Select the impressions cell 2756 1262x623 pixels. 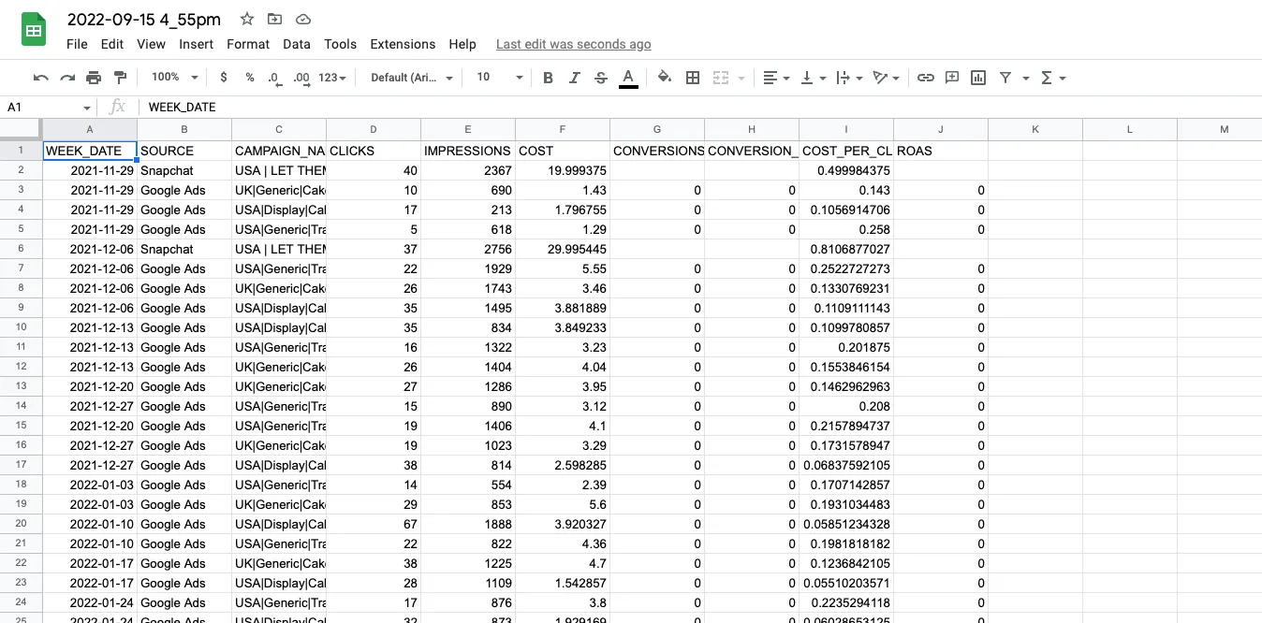tap(468, 249)
